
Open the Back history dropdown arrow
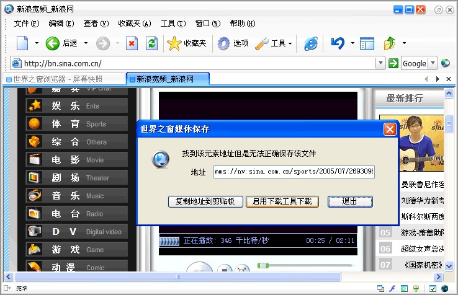(86, 43)
